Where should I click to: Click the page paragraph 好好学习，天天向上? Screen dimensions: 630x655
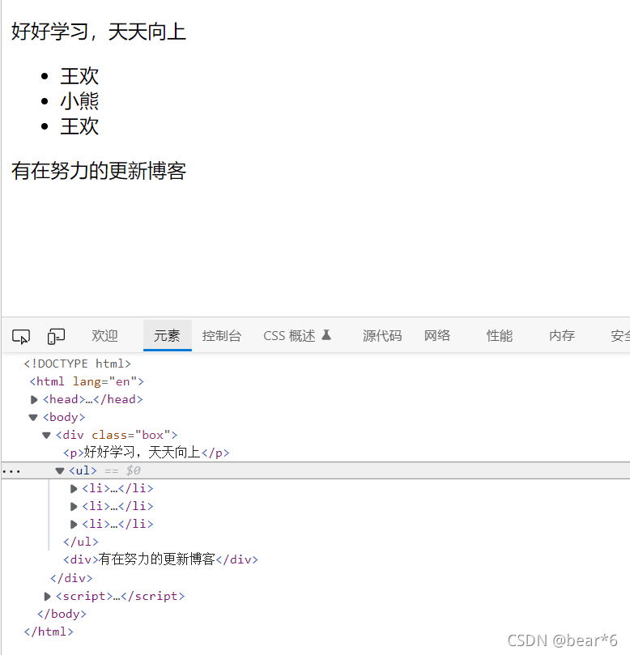click(99, 32)
